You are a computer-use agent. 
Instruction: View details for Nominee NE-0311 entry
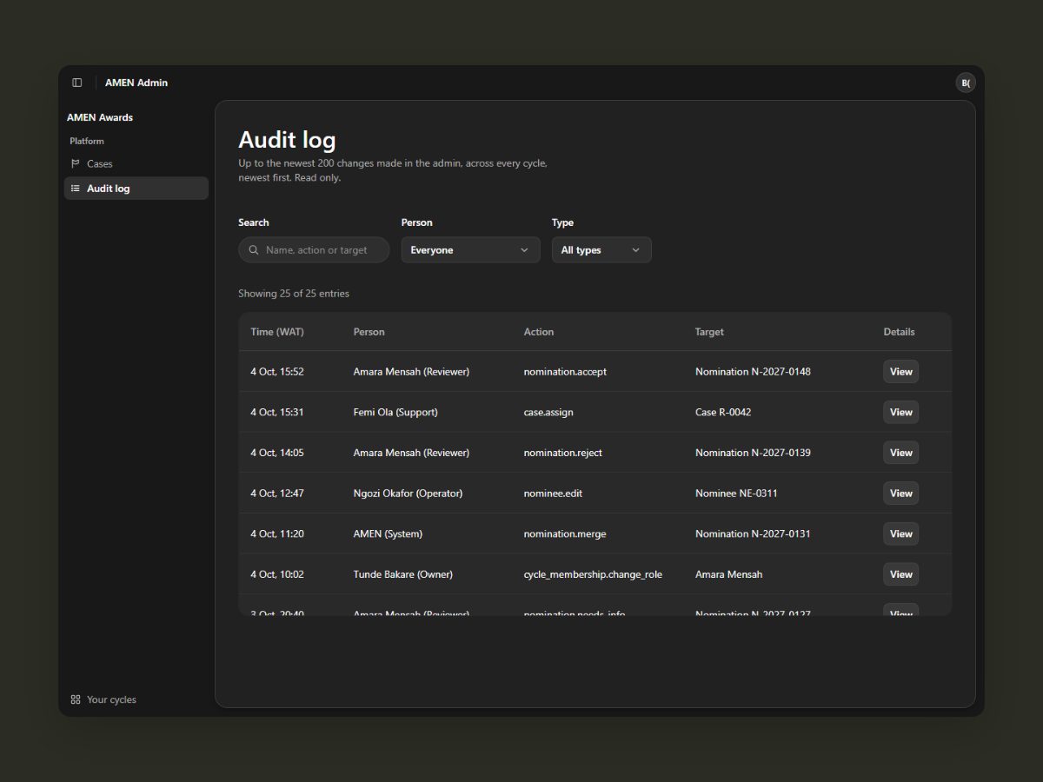click(900, 494)
